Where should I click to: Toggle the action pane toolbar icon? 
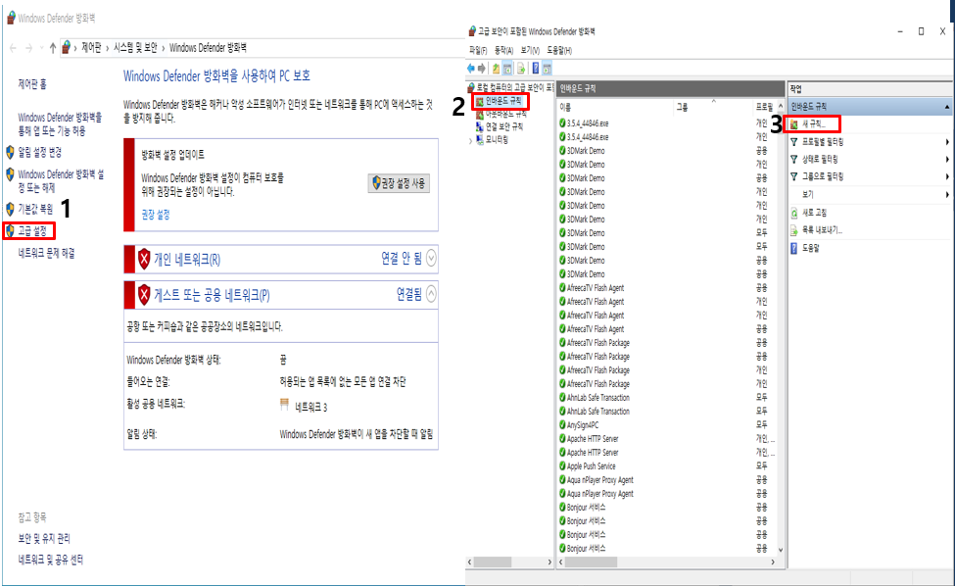pos(547,69)
